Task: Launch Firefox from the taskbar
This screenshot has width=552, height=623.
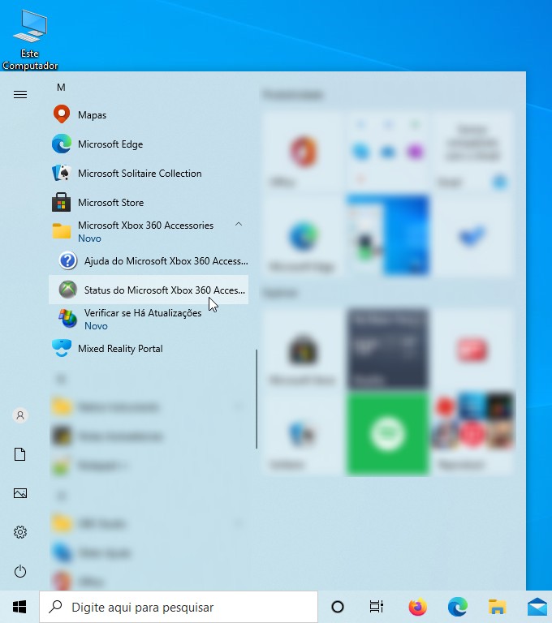Action: point(417,607)
